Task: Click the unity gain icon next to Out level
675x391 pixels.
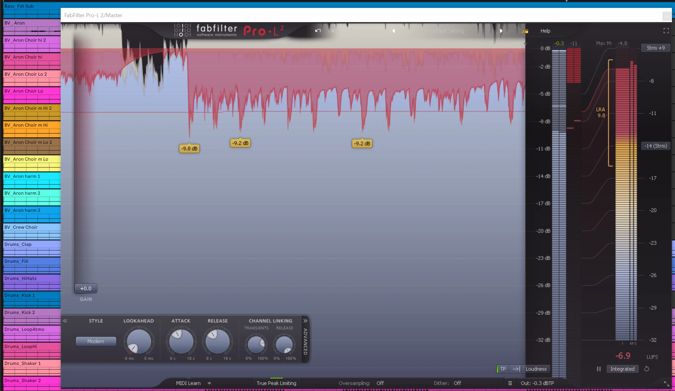Action: tap(510, 383)
